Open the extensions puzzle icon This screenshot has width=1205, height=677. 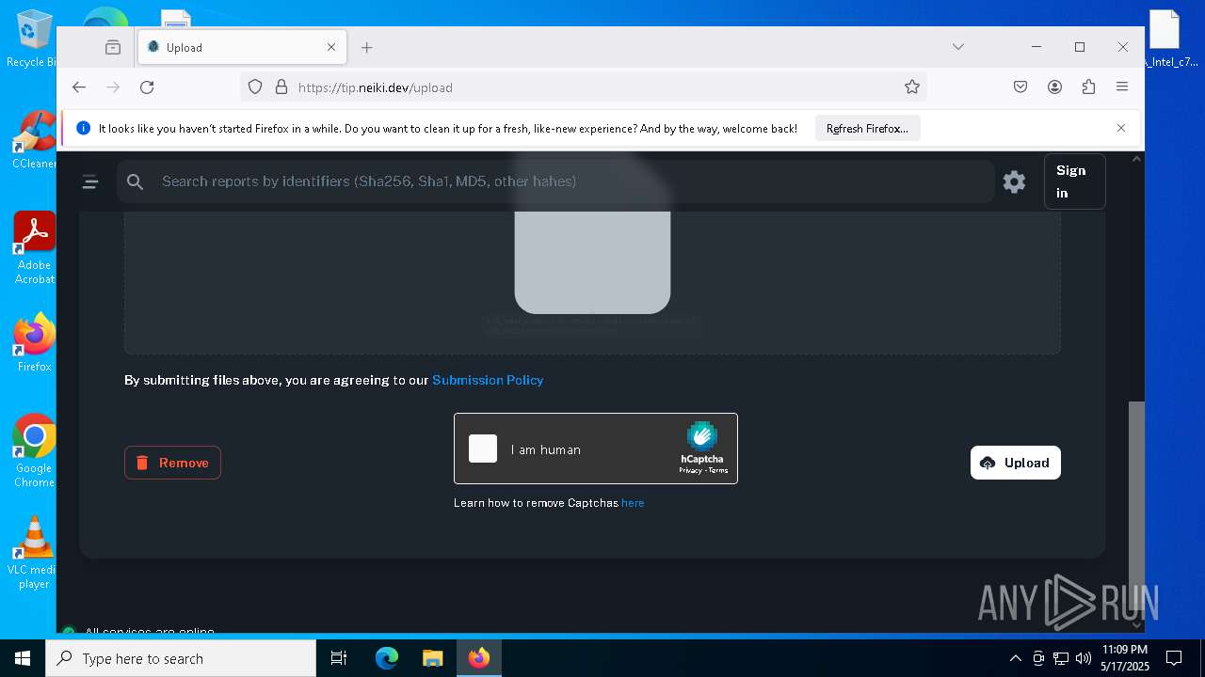point(1088,87)
